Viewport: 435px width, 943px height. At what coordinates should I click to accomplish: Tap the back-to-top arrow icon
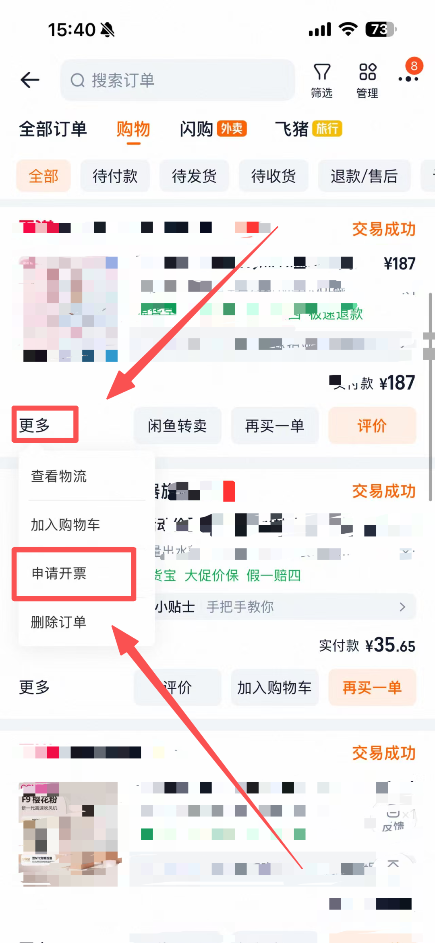393,864
